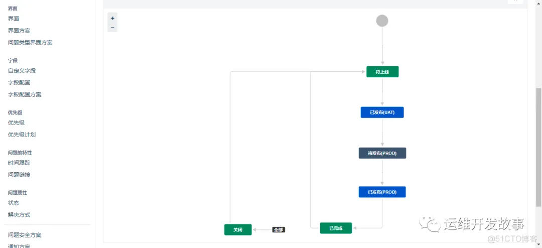The width and height of the screenshot is (542, 248).
Task: Select the 已发布(UAT) status node
Action: [382, 112]
